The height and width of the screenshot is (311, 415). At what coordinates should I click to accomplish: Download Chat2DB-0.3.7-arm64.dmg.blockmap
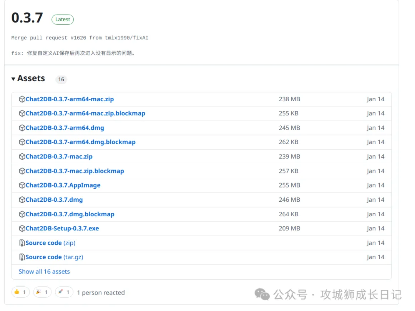coord(80,142)
